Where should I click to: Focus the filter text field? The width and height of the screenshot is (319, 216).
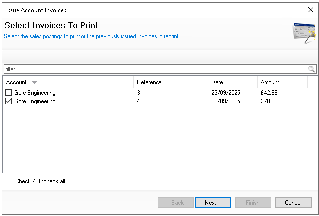click(149, 69)
